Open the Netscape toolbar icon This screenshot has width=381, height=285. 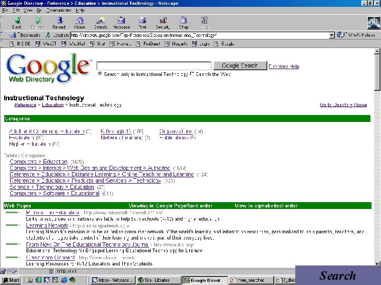click(121, 23)
